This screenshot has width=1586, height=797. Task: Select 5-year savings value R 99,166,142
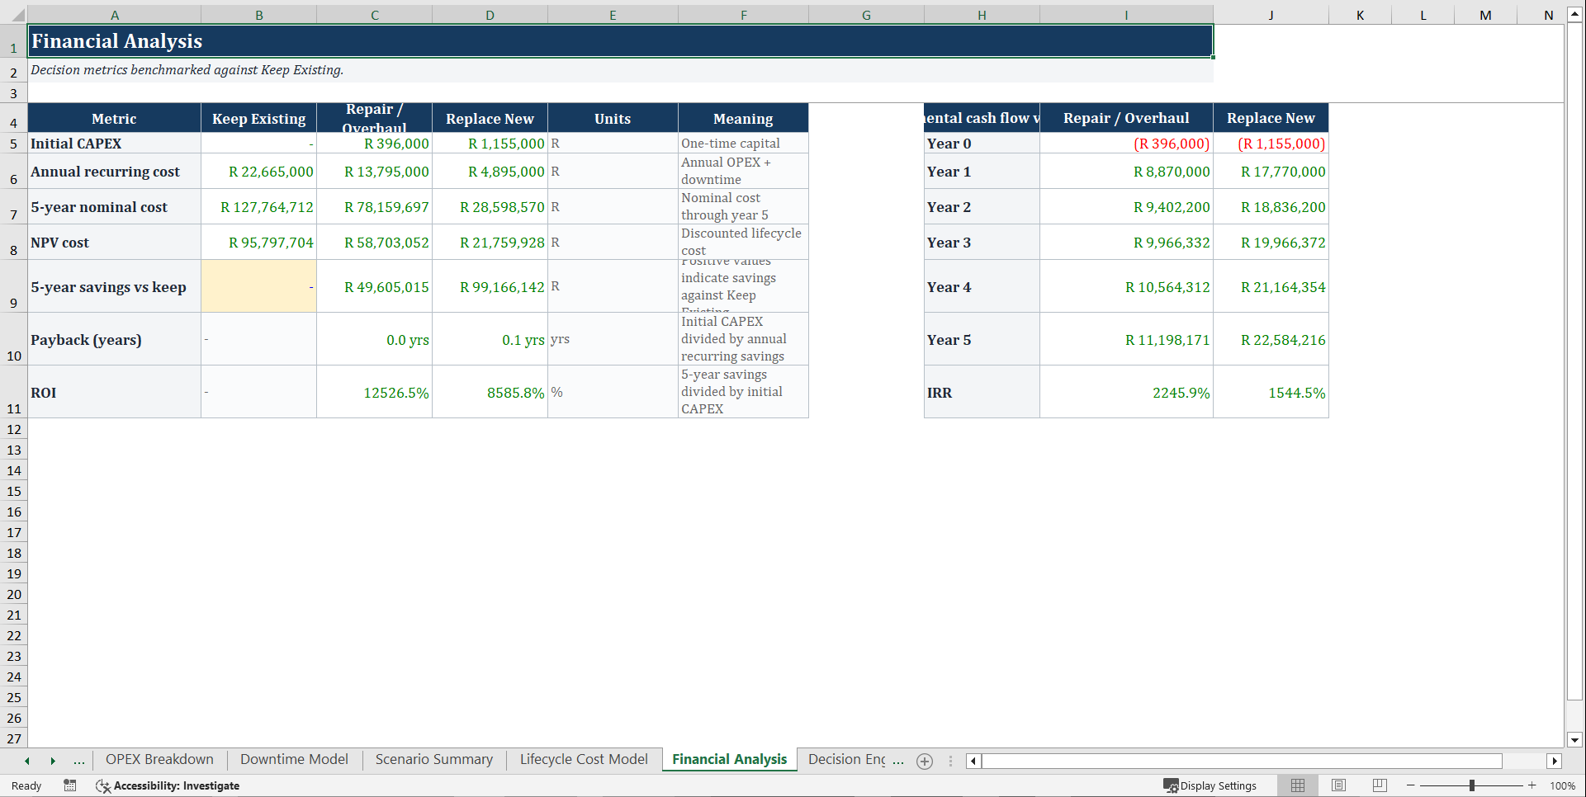click(490, 286)
